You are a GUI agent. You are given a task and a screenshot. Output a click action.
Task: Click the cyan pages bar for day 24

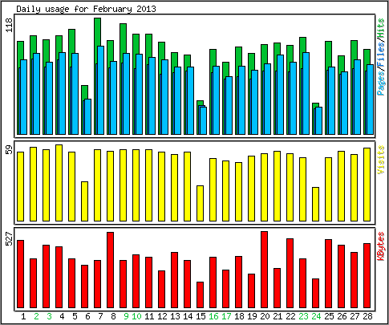coord(319,120)
